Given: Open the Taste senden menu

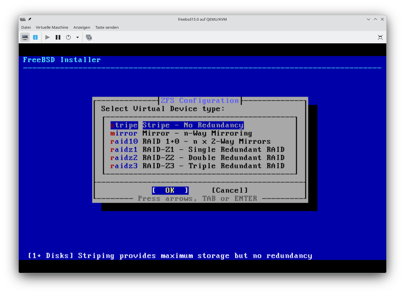Looking at the screenshot, I should coord(107,27).
